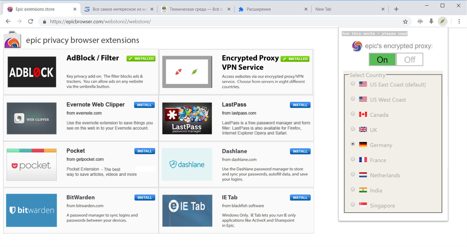Open the browser three-dot menu
Image resolution: width=467 pixels, height=247 pixels.
(x=459, y=21)
